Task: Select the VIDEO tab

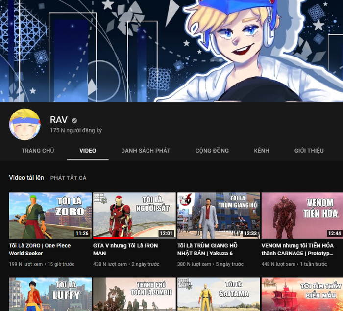Action: pos(88,151)
